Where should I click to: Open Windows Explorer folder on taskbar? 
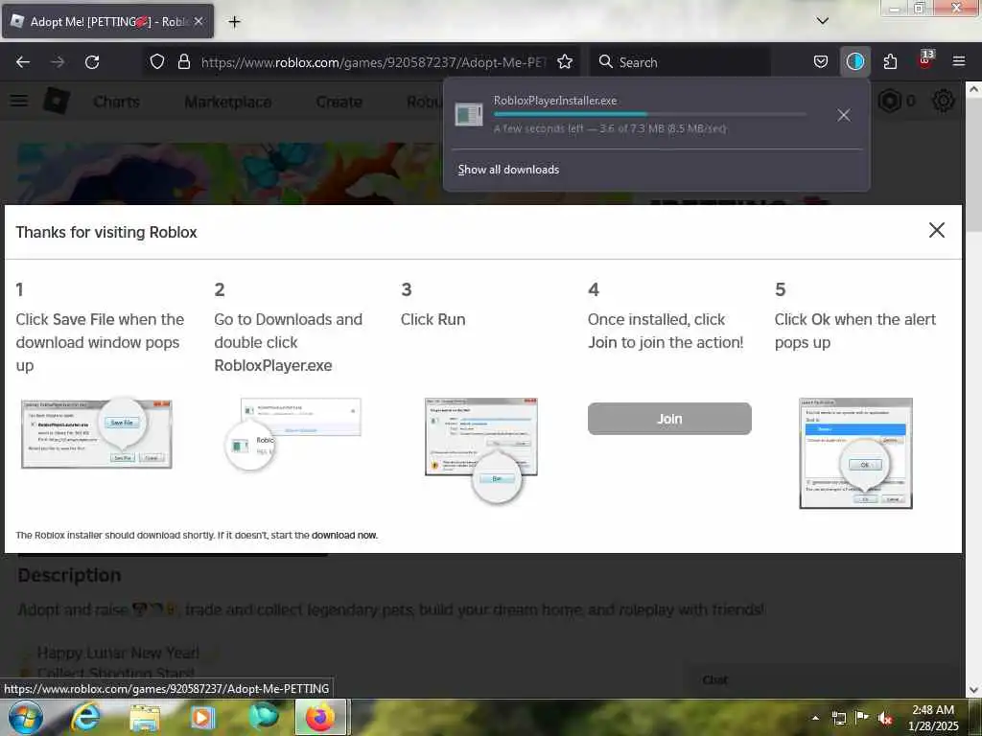coord(144,718)
